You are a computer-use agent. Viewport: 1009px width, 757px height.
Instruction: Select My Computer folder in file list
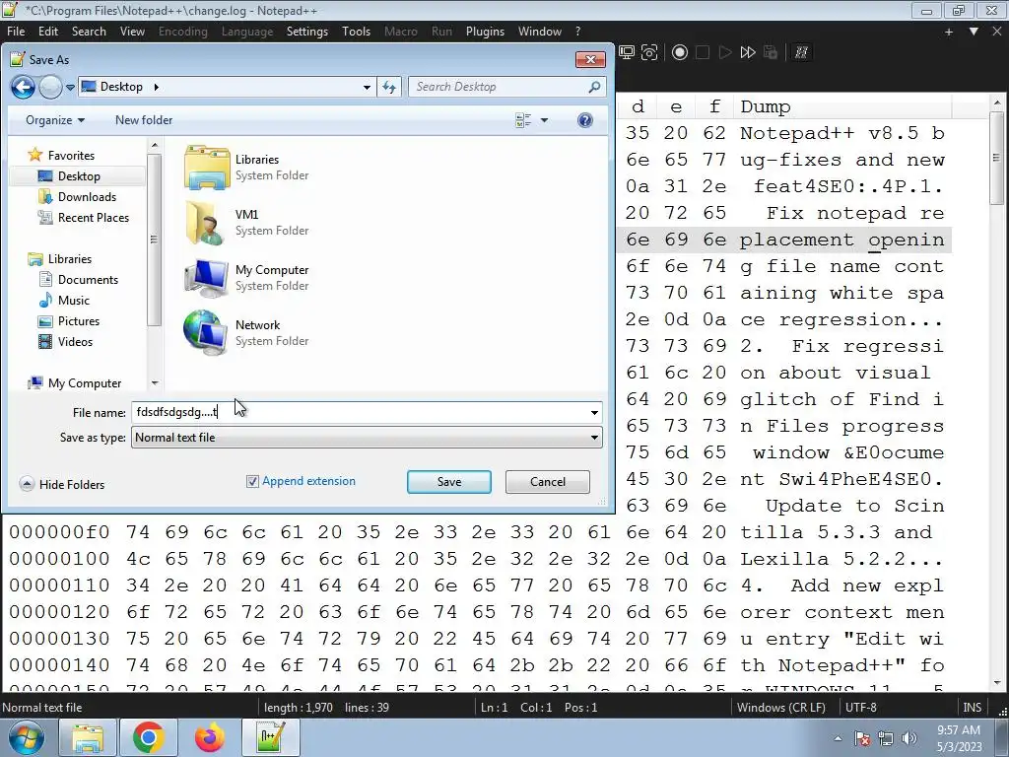coord(246,277)
